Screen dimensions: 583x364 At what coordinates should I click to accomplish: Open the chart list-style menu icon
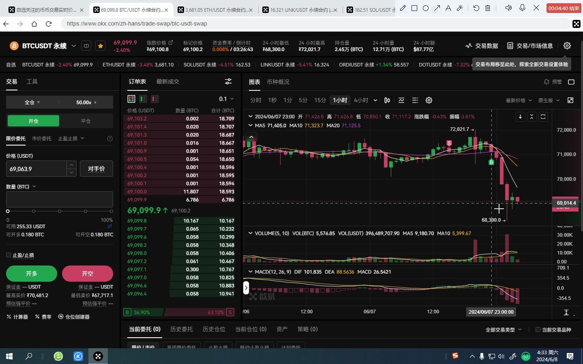415,100
